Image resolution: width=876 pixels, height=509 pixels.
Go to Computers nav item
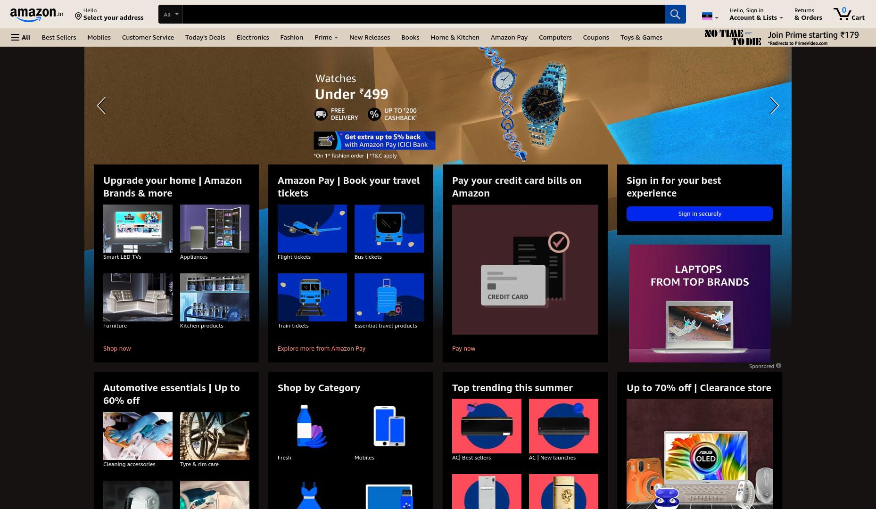(555, 37)
